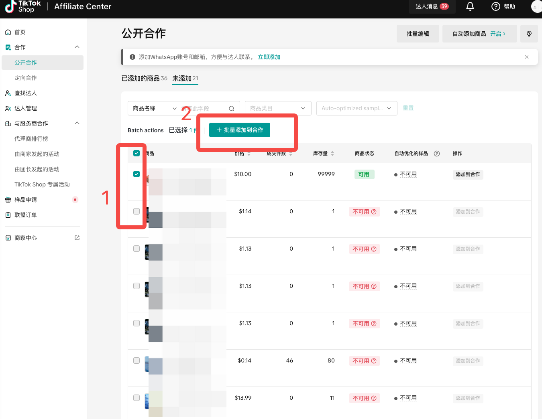This screenshot has height=419, width=542.
Task: Dismiss the WhatsApp notice banner
Action: tap(527, 57)
